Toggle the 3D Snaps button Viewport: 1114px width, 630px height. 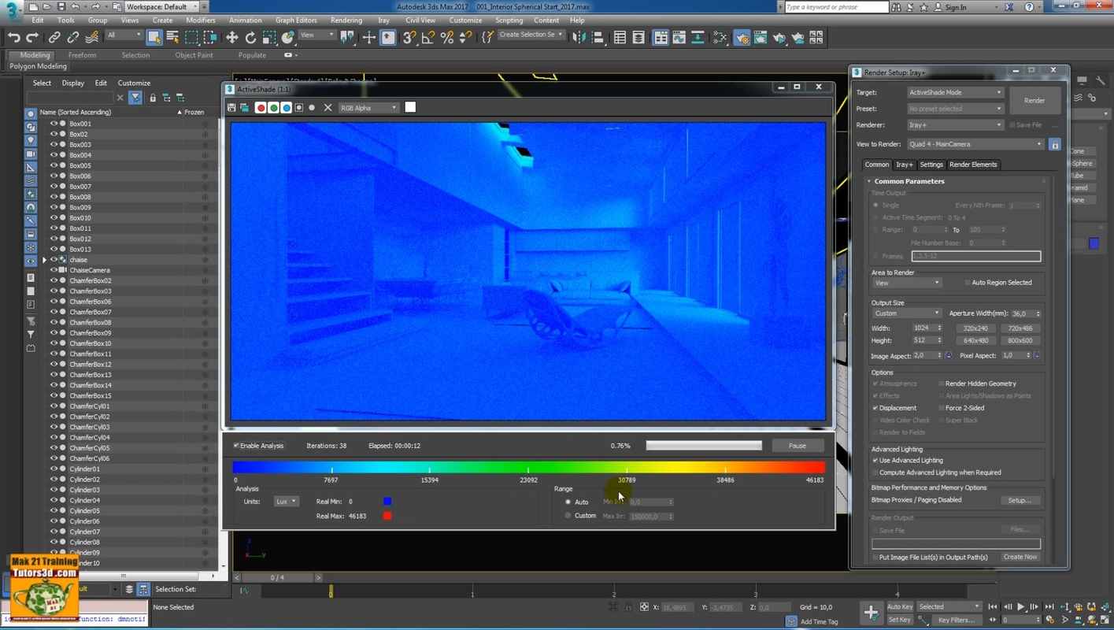(x=409, y=37)
